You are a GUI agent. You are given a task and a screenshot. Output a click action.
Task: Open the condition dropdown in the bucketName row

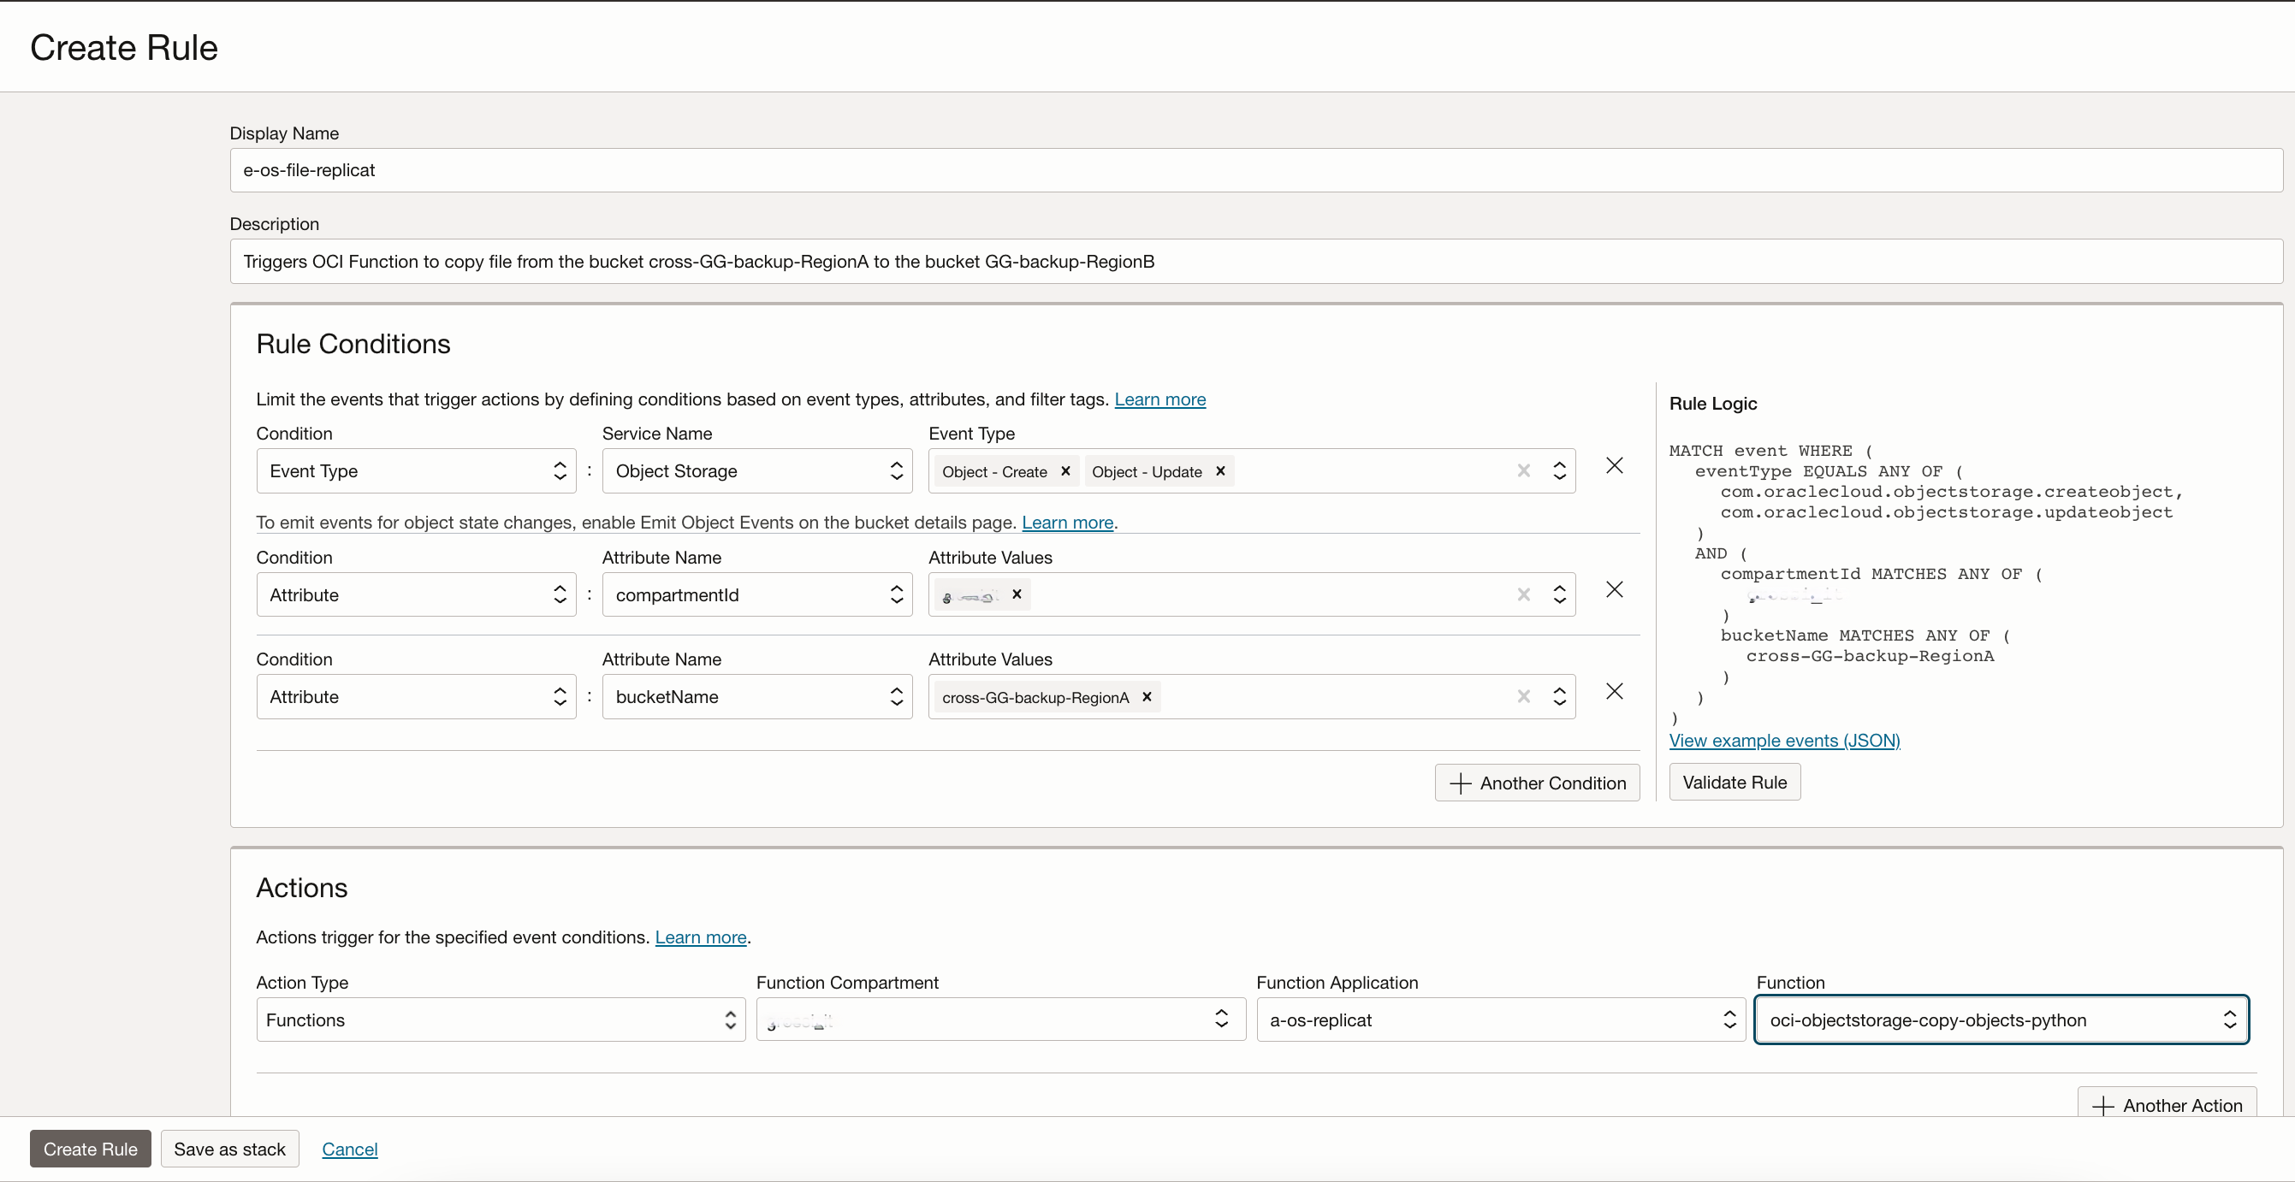(416, 696)
